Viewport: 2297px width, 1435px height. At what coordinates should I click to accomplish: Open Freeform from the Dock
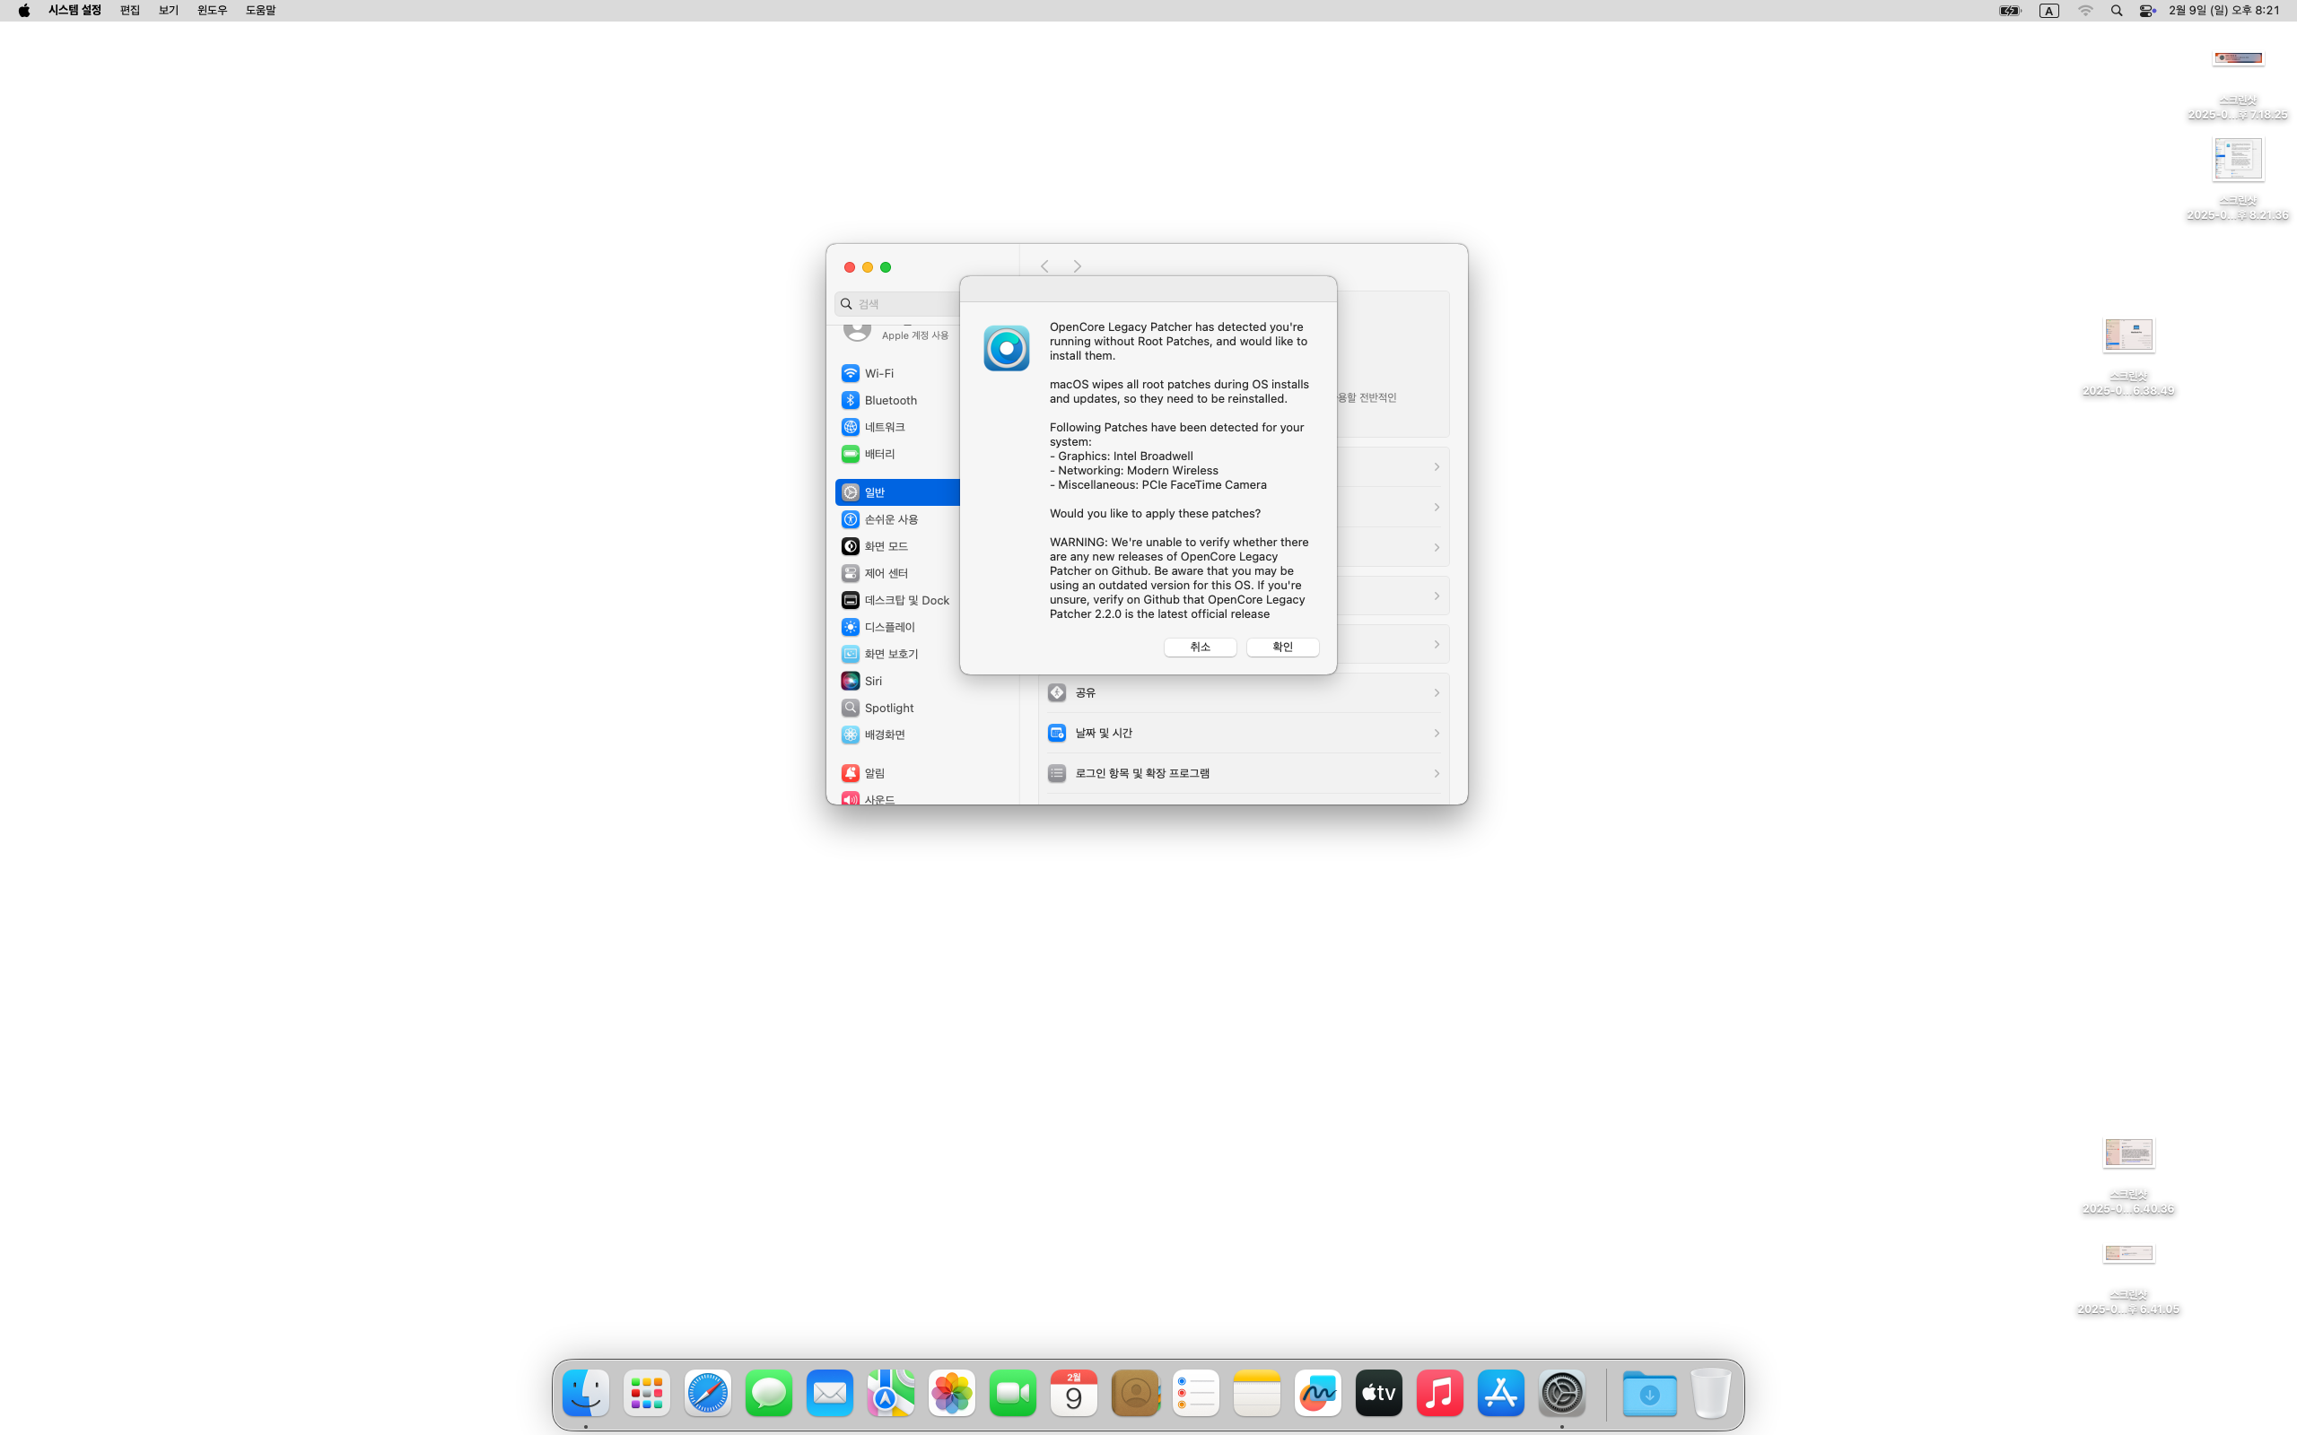tap(1317, 1392)
